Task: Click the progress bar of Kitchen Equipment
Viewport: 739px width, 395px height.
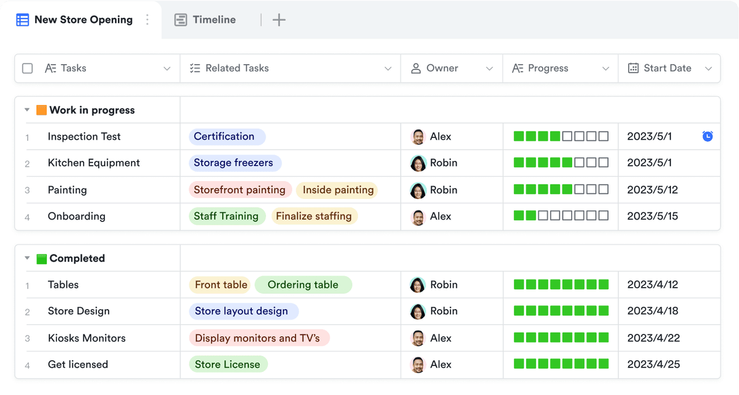Action: pyautogui.click(x=561, y=163)
